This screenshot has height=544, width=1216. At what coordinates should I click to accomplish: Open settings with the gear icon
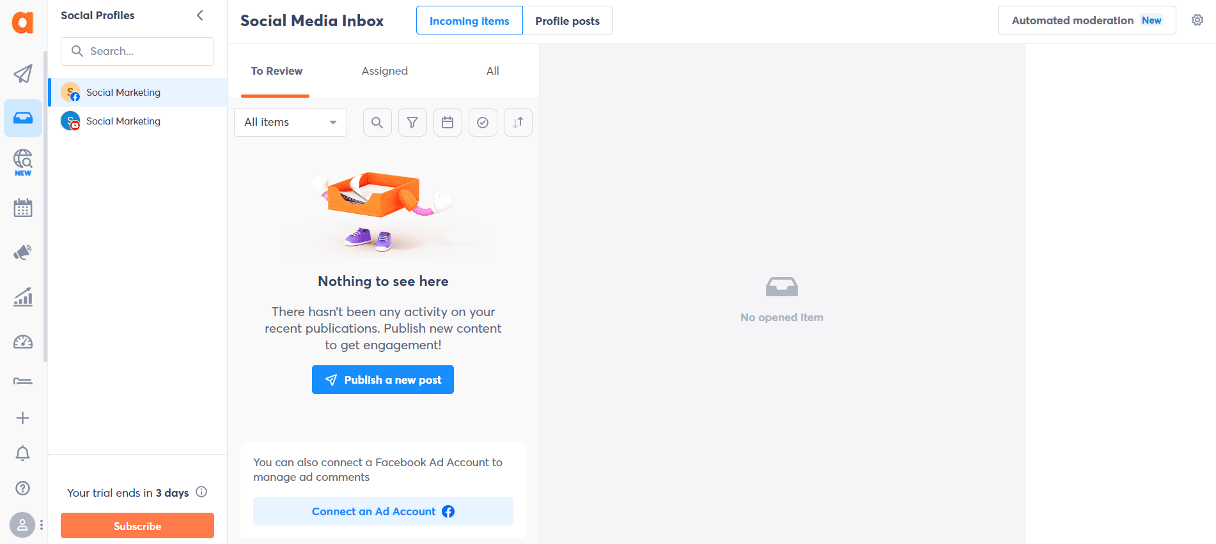1197,20
